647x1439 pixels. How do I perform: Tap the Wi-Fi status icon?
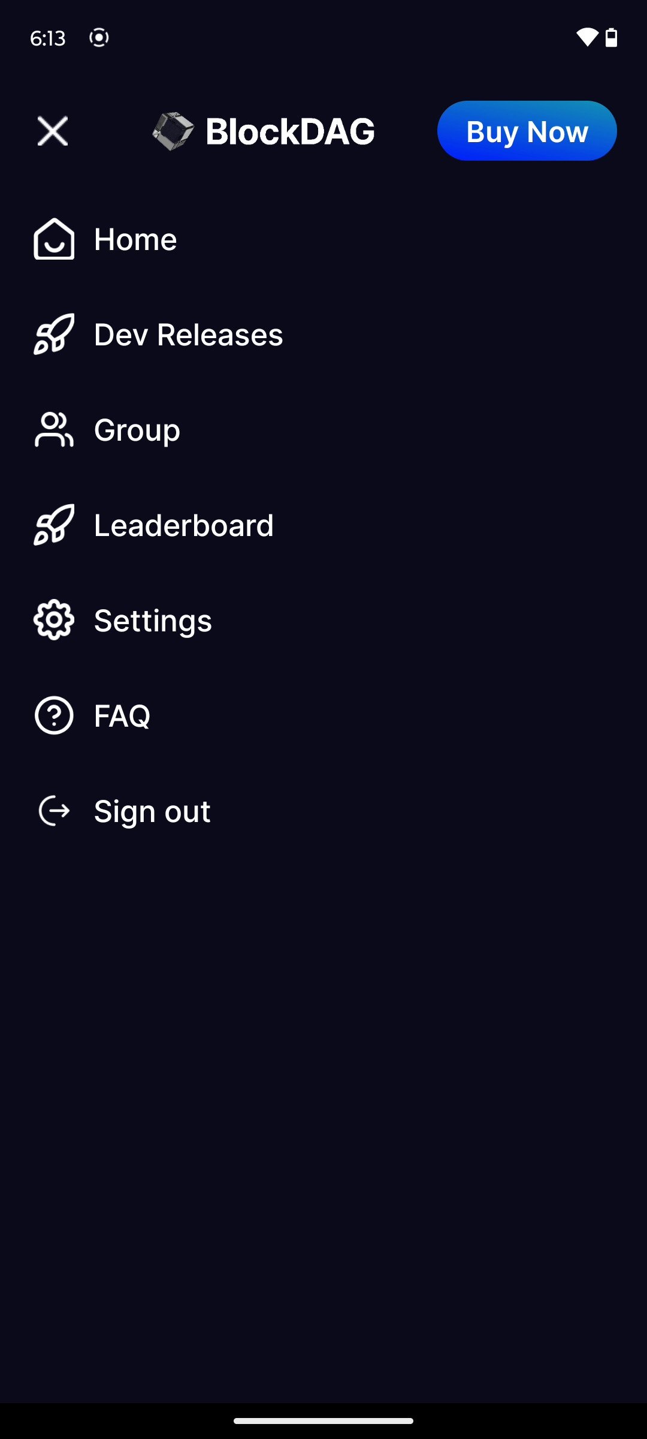tap(586, 38)
